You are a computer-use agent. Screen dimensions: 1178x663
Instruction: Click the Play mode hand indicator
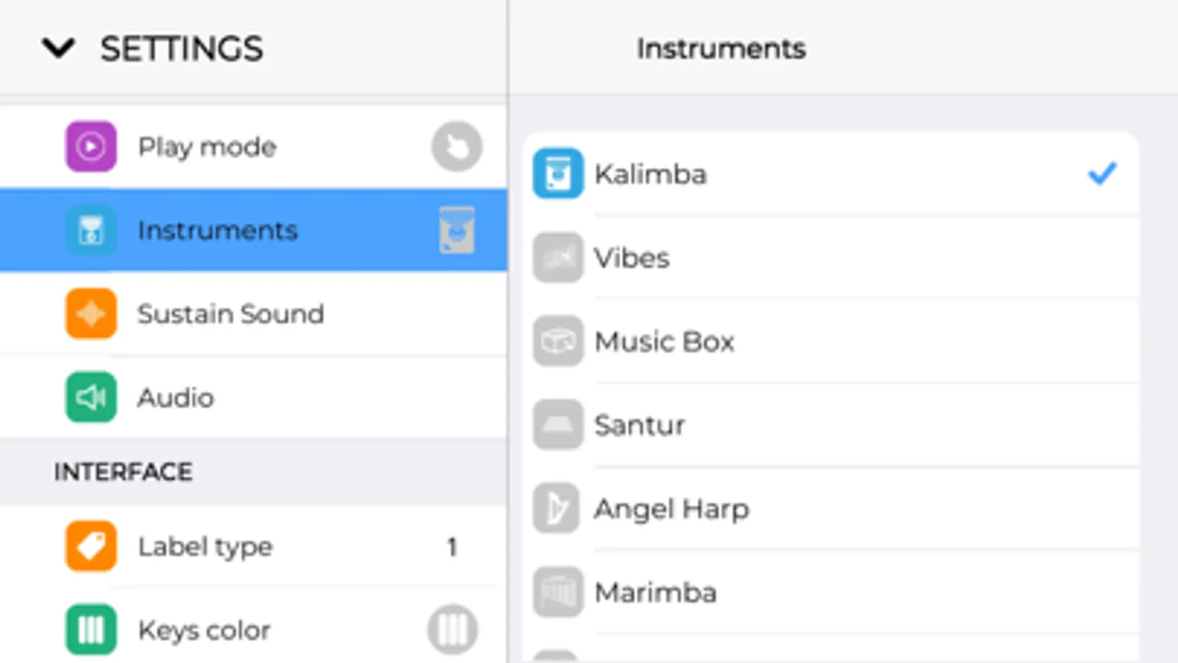pos(457,147)
